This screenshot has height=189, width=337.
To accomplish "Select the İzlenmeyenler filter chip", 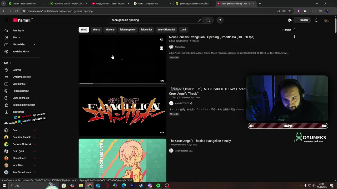I will tap(128, 30).
